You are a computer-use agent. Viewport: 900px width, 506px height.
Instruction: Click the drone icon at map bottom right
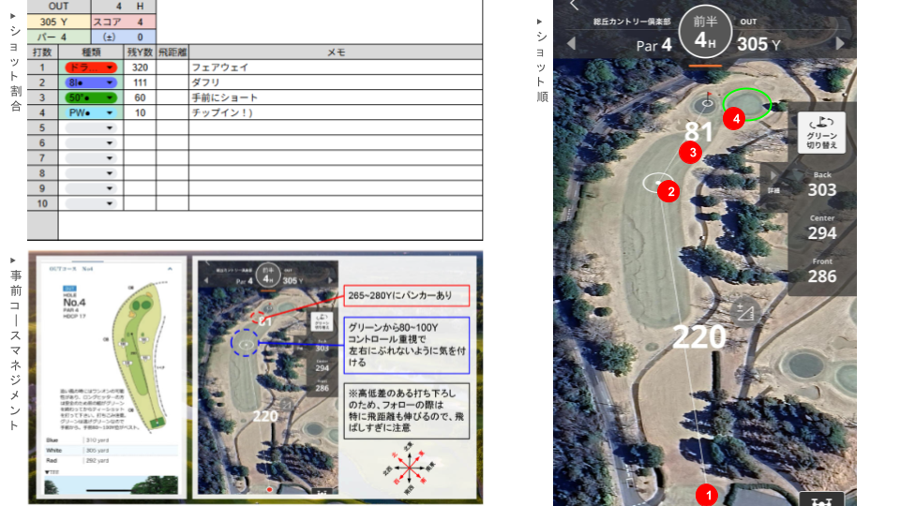tap(821, 499)
